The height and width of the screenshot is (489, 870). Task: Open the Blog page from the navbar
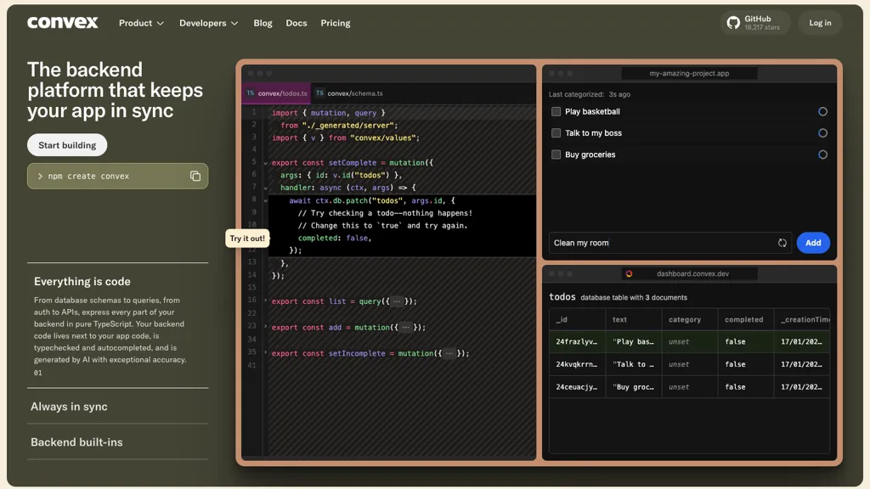pos(263,23)
